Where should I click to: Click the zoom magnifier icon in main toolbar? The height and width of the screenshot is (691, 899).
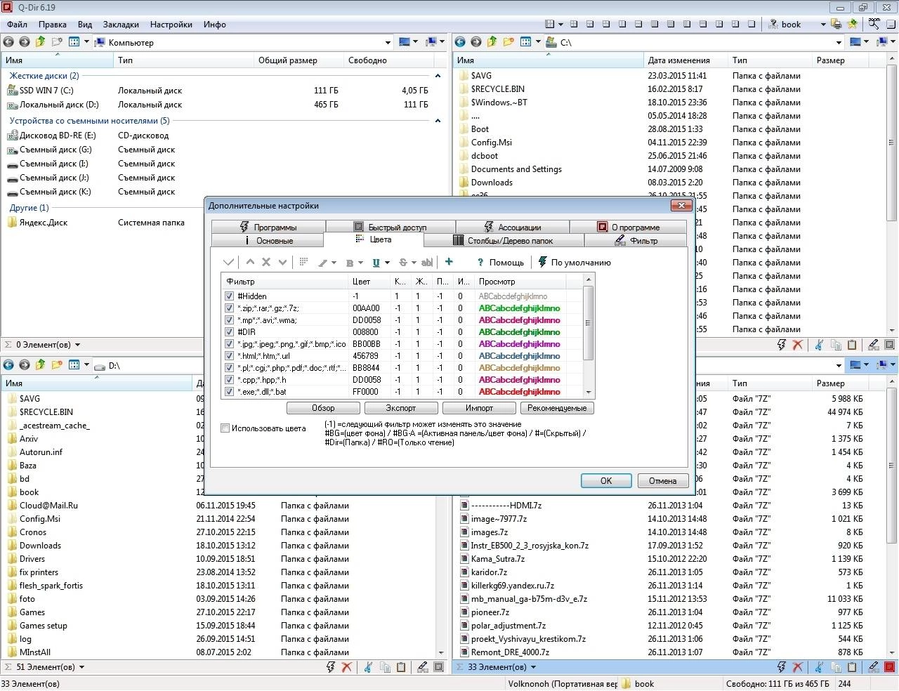[x=874, y=24]
